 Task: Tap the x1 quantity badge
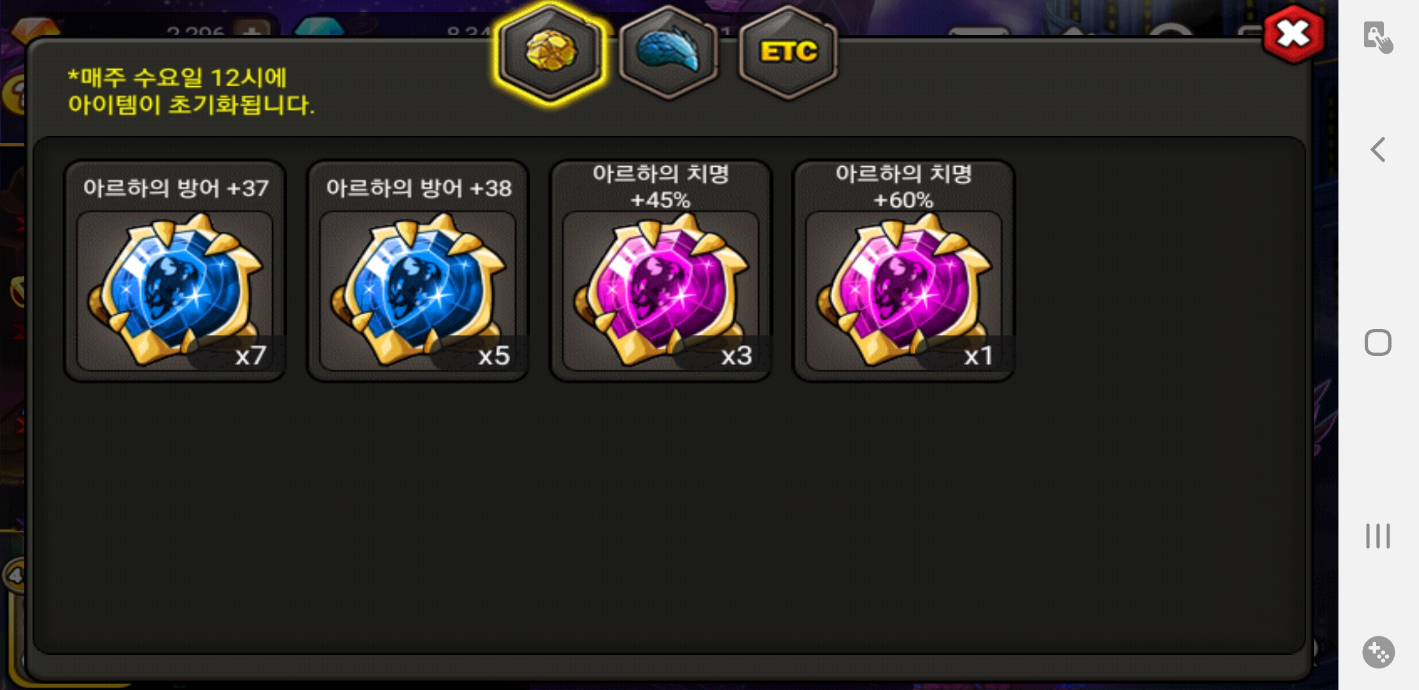[978, 355]
